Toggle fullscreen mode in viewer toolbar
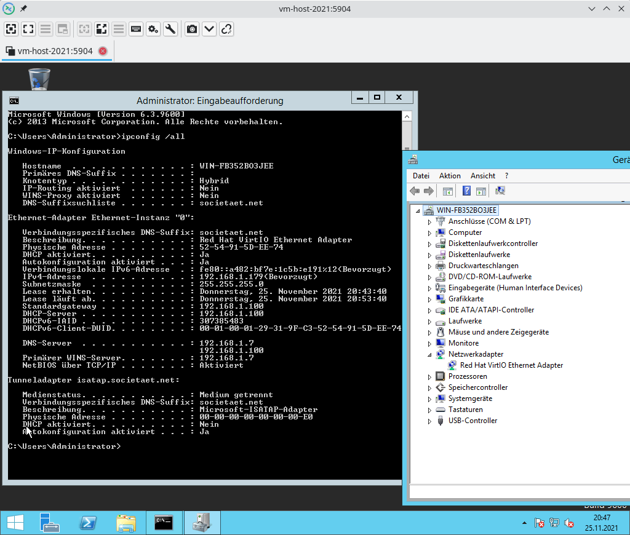Image resolution: width=630 pixels, height=535 pixels. [28, 29]
